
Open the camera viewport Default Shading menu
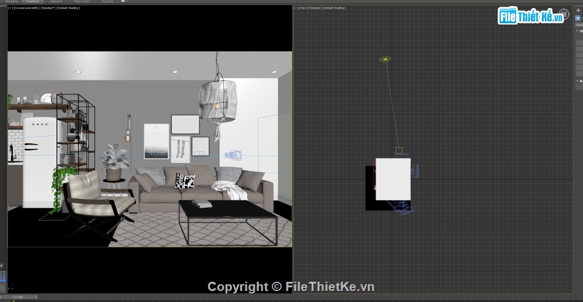point(68,8)
